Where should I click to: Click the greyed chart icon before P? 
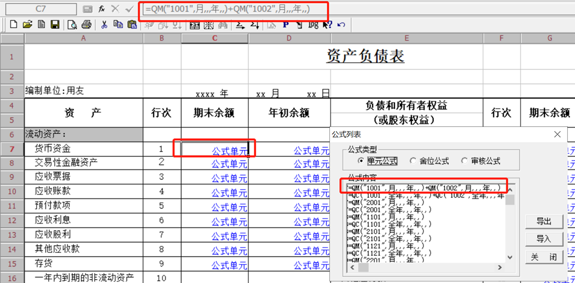[x=272, y=25]
